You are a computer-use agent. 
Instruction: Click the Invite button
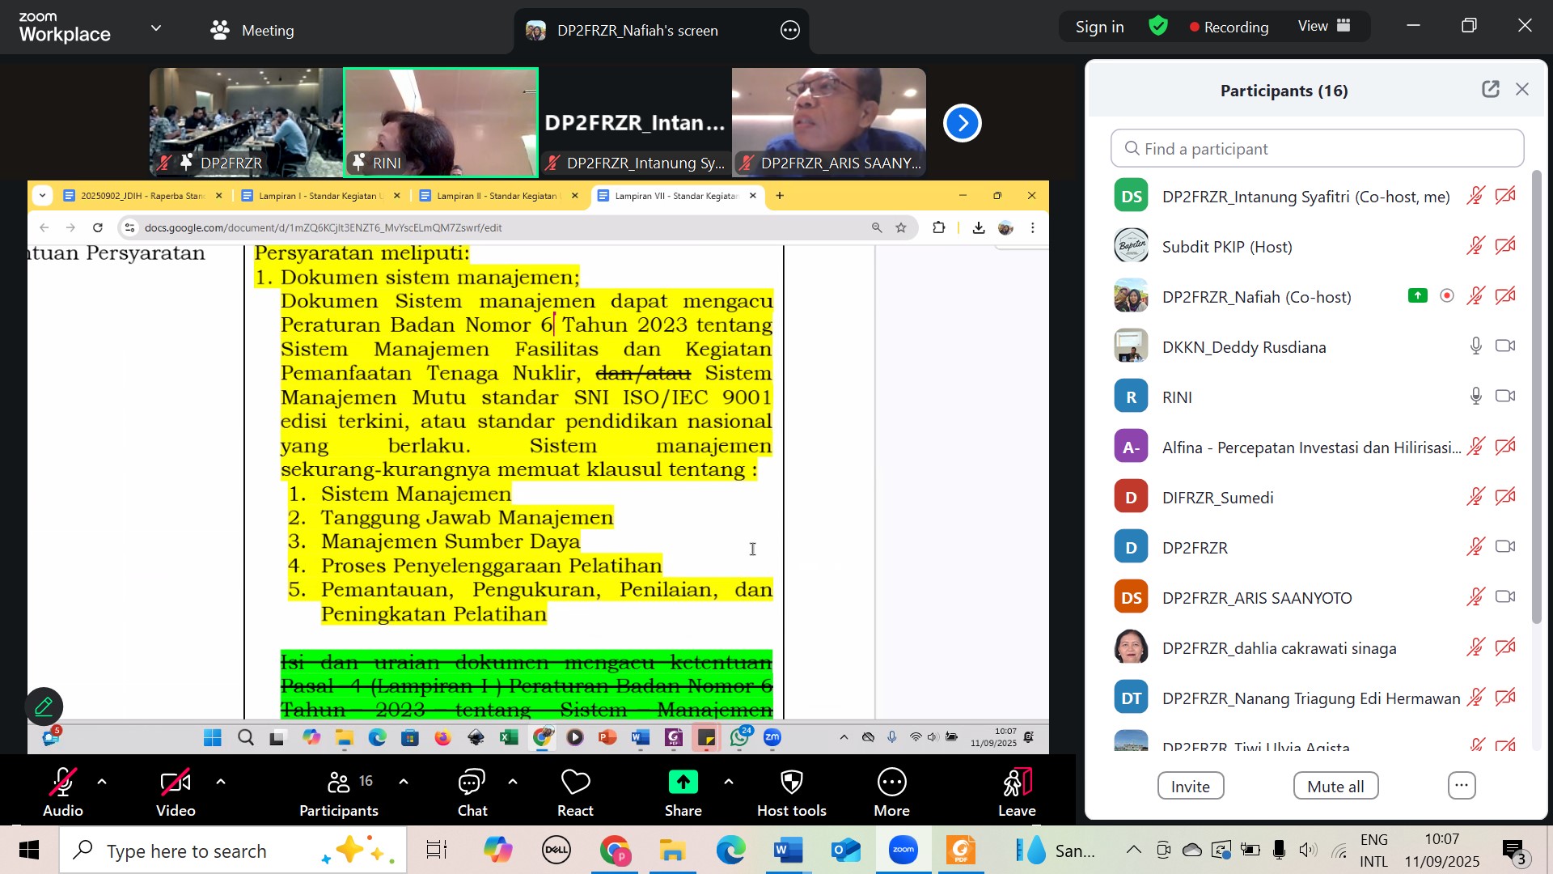click(1190, 786)
